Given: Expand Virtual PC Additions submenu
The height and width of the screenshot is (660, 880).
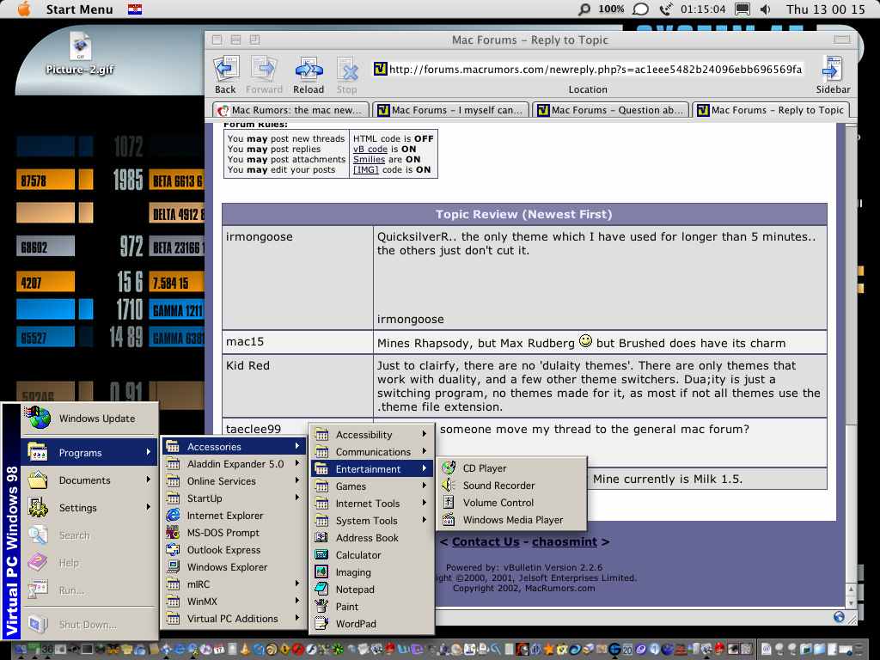Looking at the screenshot, I should click(234, 619).
